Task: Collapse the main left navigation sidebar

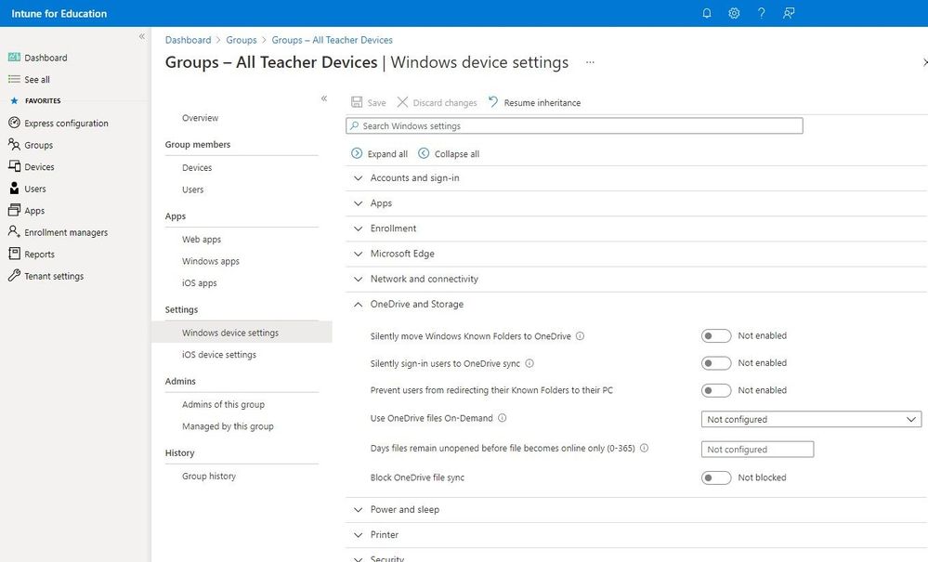Action: tap(142, 36)
